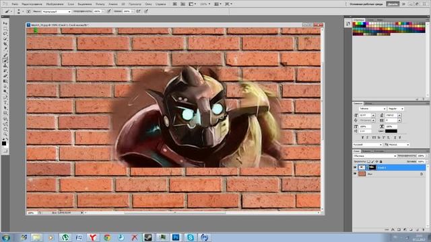Open the Tahoma font family dropdown
The height and width of the screenshot is (242, 431).
tap(372, 109)
